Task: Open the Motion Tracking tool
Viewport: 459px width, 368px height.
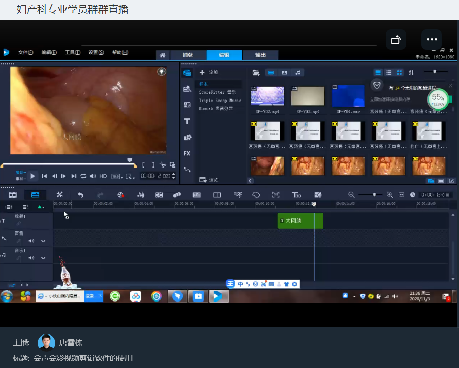Action: (177, 195)
